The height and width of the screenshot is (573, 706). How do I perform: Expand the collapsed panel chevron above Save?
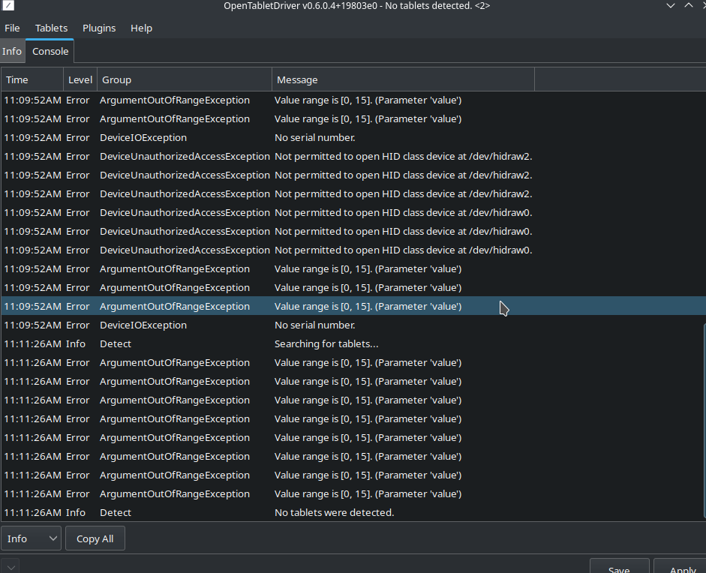(x=10, y=566)
